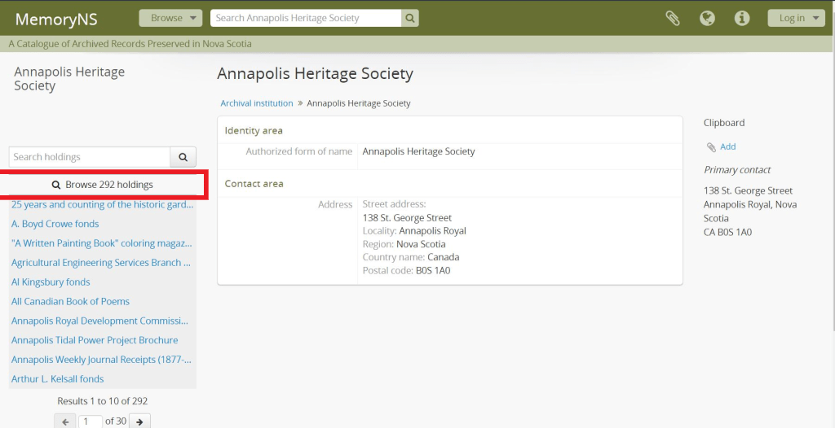The width and height of the screenshot is (835, 428).
Task: Expand the Browse dropdown menu
Action: 170,18
